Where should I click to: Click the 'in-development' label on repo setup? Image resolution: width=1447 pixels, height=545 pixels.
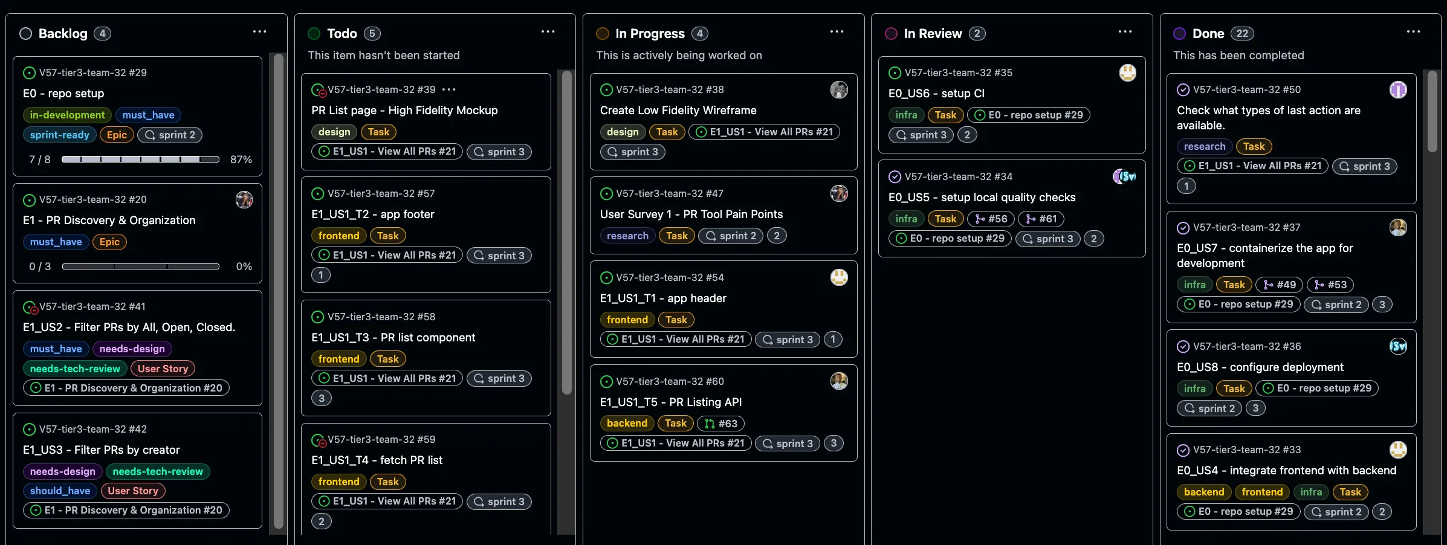(67, 115)
